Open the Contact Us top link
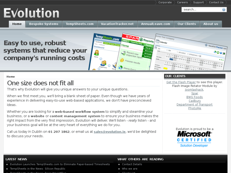Image resolution: width=231 pixels, height=173 pixels. coord(216,2)
